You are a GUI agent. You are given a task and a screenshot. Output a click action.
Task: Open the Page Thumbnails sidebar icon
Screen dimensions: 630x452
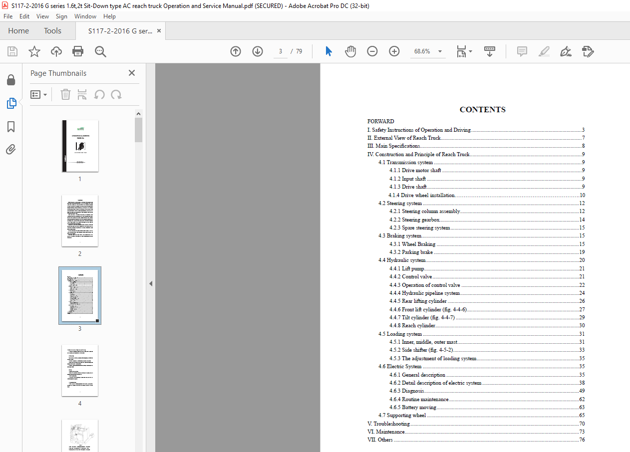[11, 103]
